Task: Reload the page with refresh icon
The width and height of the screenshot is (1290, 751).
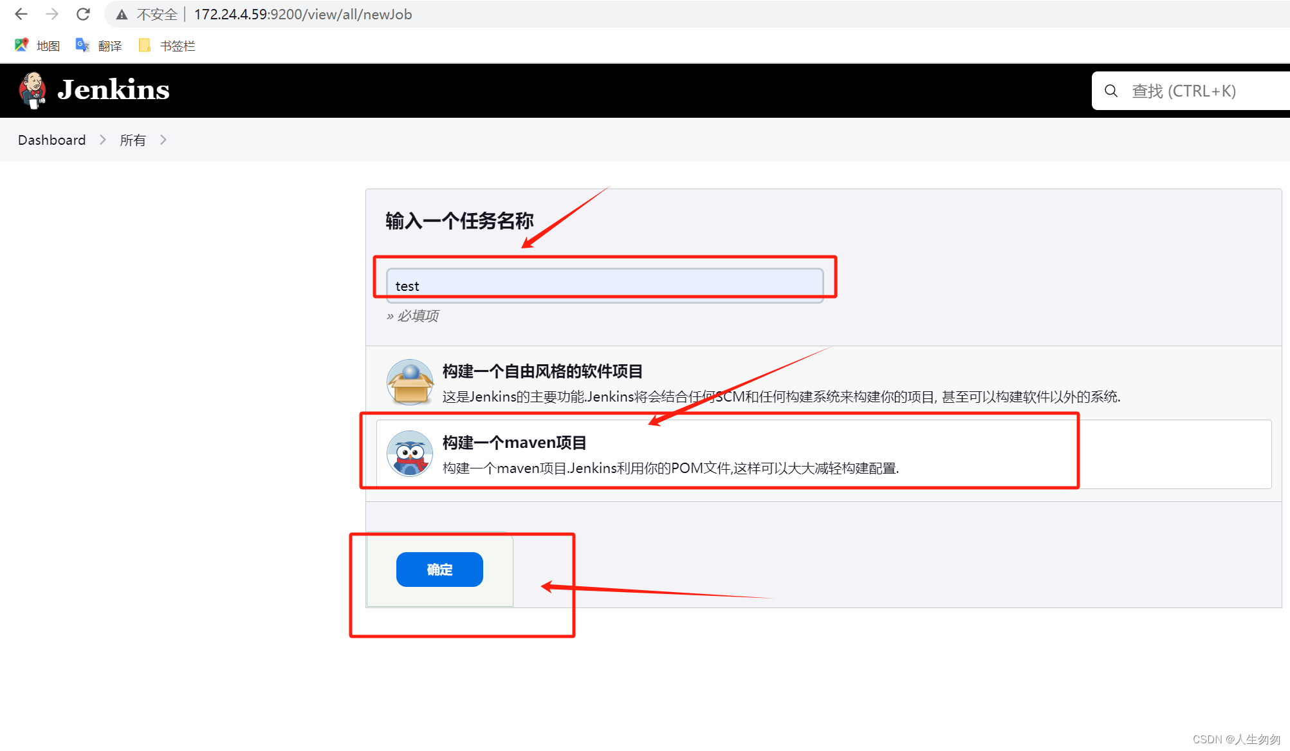Action: [83, 14]
